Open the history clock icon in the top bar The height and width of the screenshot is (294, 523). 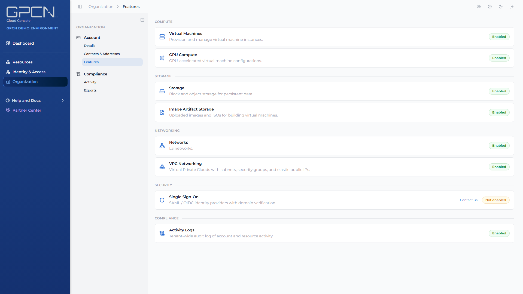point(490,7)
